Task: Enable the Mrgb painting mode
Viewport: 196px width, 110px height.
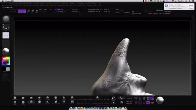Action: pos(40,9)
